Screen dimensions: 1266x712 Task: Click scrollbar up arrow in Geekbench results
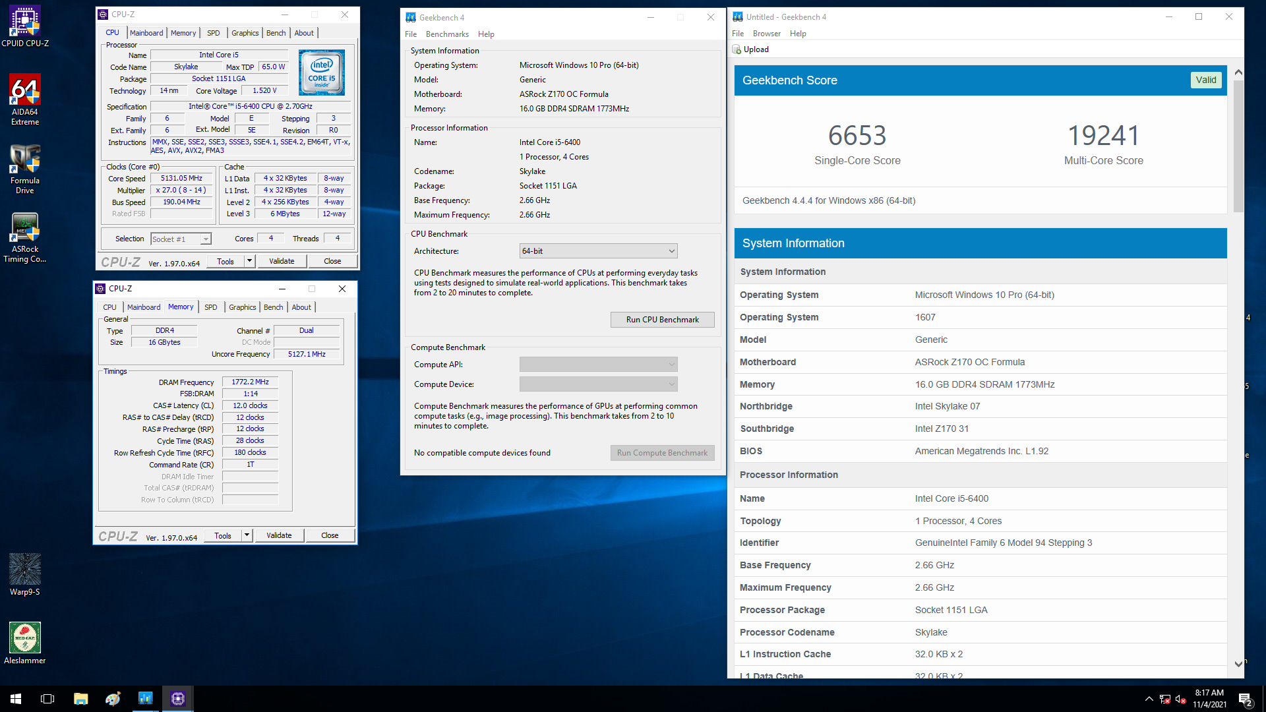tap(1238, 73)
